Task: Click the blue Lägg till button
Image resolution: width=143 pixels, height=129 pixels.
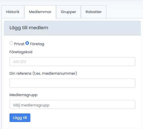Action: pos(20,118)
